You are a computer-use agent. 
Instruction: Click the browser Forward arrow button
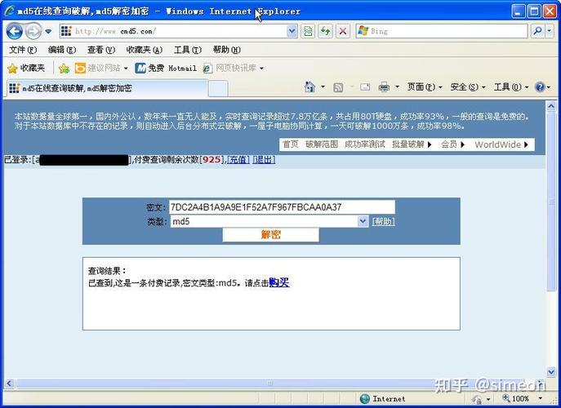[33, 32]
